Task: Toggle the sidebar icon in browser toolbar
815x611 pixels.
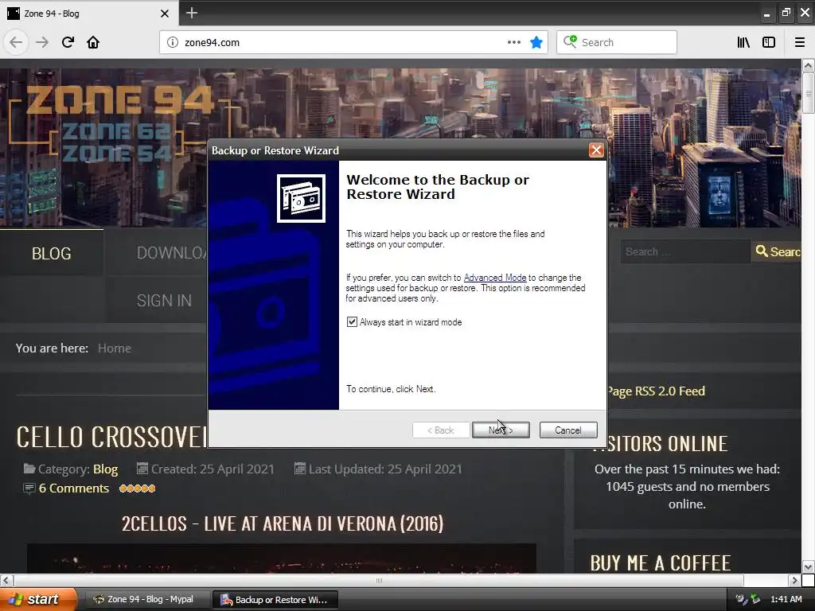Action: [x=769, y=42]
